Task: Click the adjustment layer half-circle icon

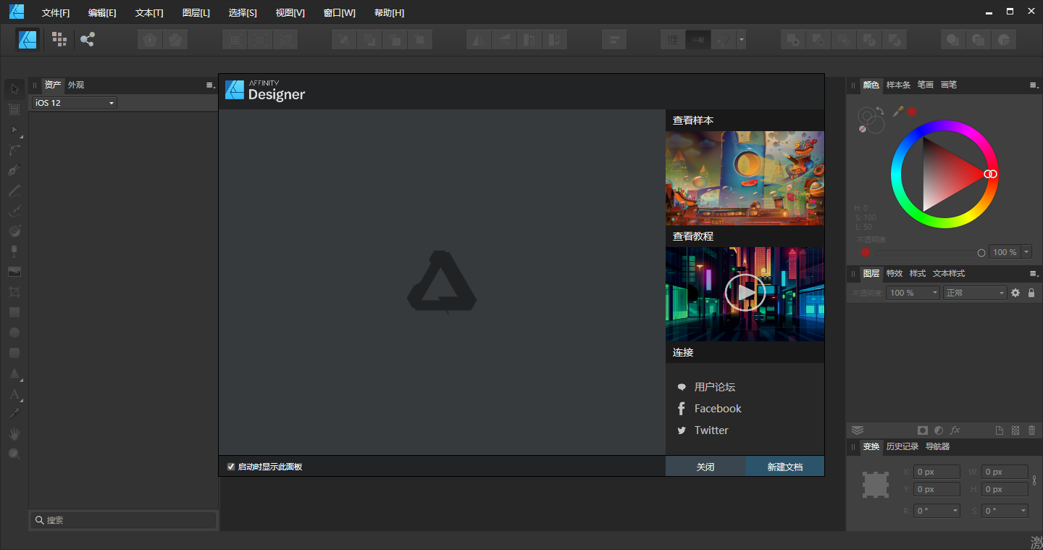Action: point(939,430)
